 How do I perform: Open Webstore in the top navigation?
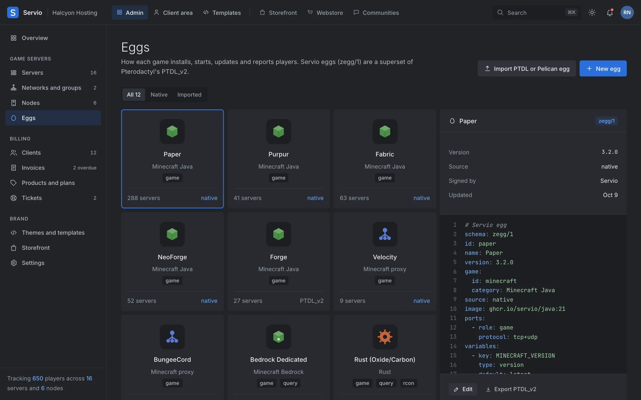(325, 12)
